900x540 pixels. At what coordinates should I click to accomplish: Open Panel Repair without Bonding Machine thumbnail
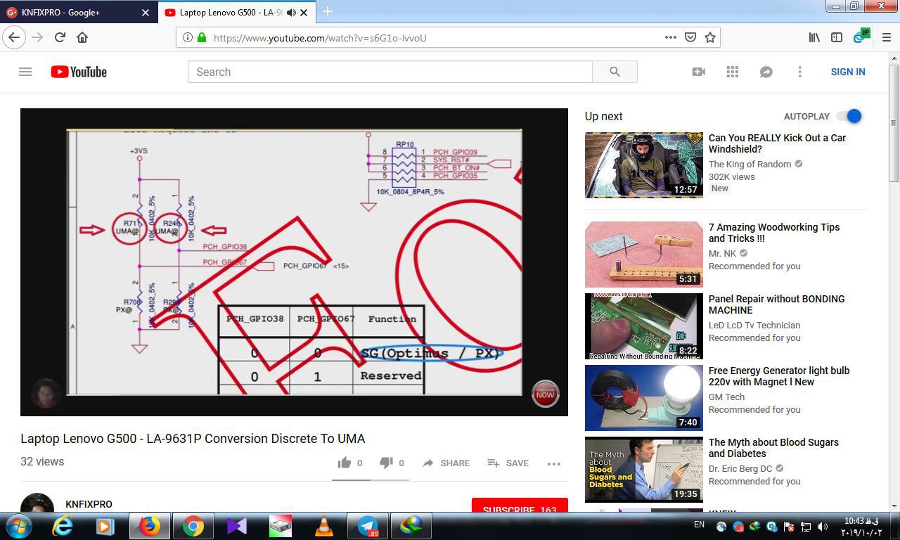(x=643, y=326)
